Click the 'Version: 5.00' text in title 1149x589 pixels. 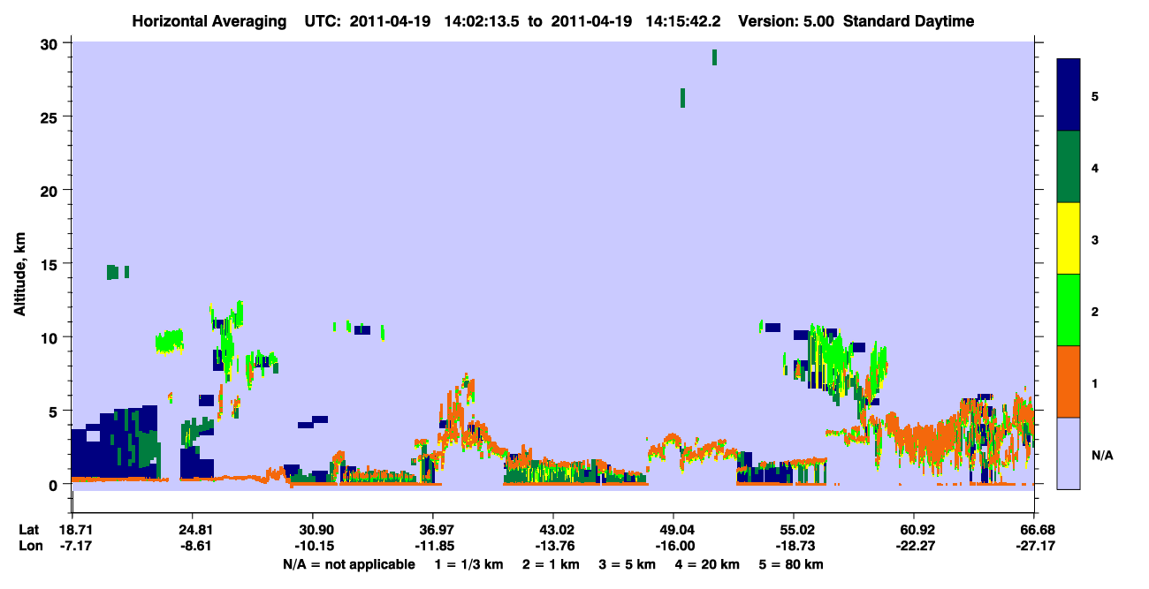point(787,21)
